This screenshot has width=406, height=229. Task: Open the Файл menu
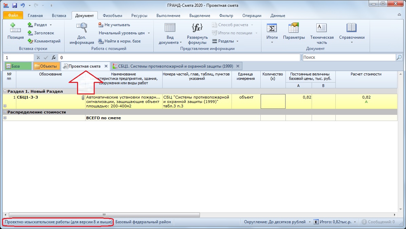[x=13, y=15]
